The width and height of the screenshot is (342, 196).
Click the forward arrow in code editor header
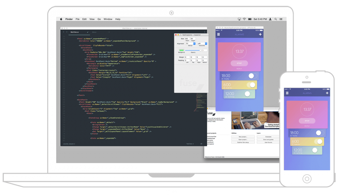pos(67,32)
